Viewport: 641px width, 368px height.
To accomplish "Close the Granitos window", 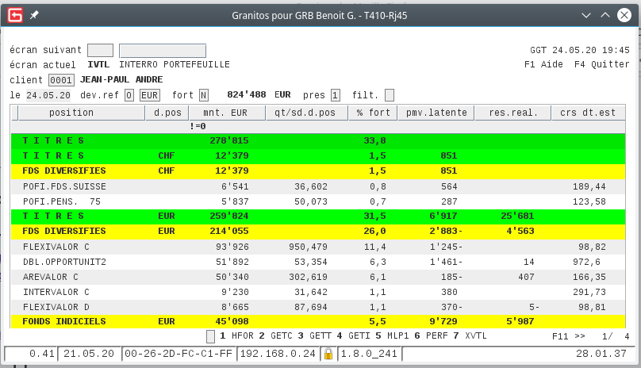I will coord(624,15).
